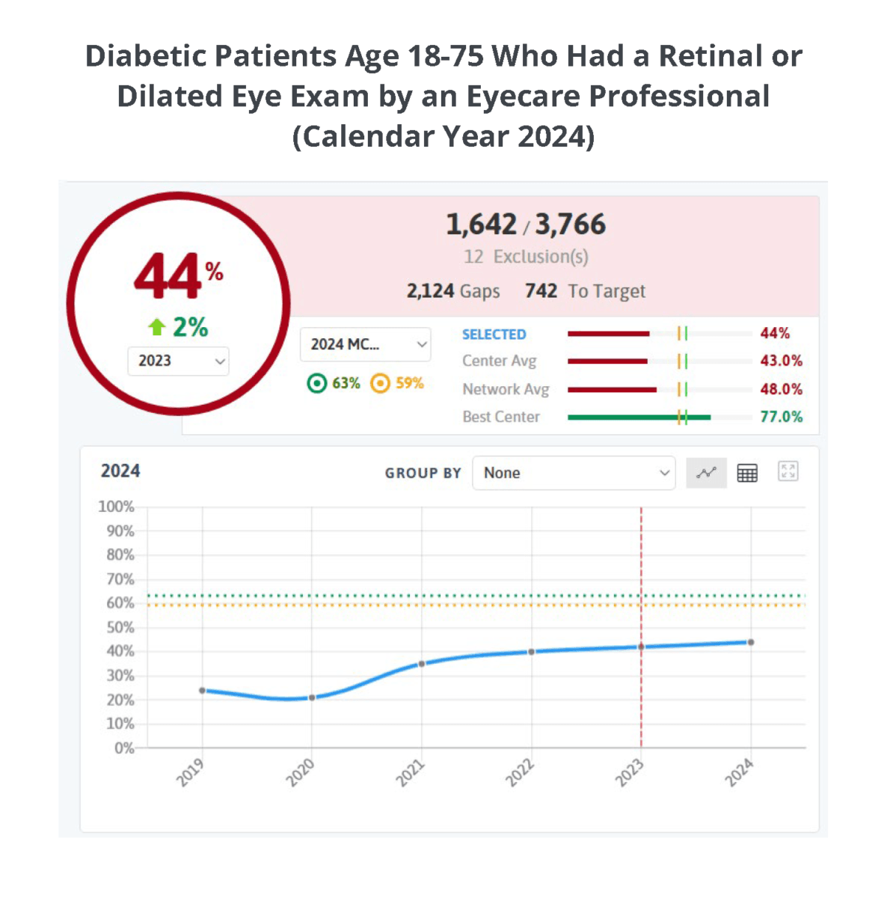Click the orange 59% target icon
Viewport: 896px width, 898px height.
[x=381, y=383]
